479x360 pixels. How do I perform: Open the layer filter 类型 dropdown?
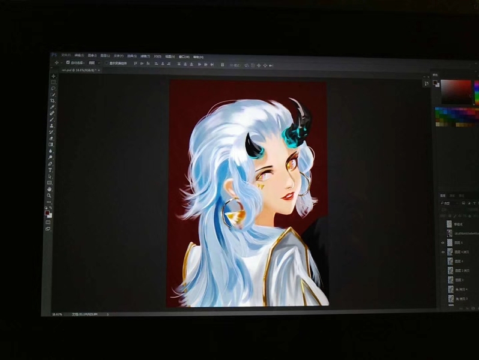450,203
